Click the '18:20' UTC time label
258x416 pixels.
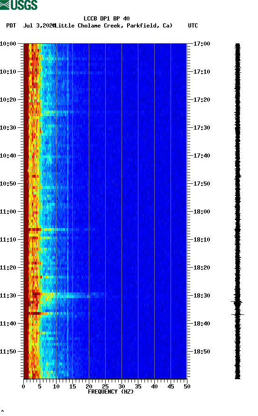pyautogui.click(x=201, y=268)
